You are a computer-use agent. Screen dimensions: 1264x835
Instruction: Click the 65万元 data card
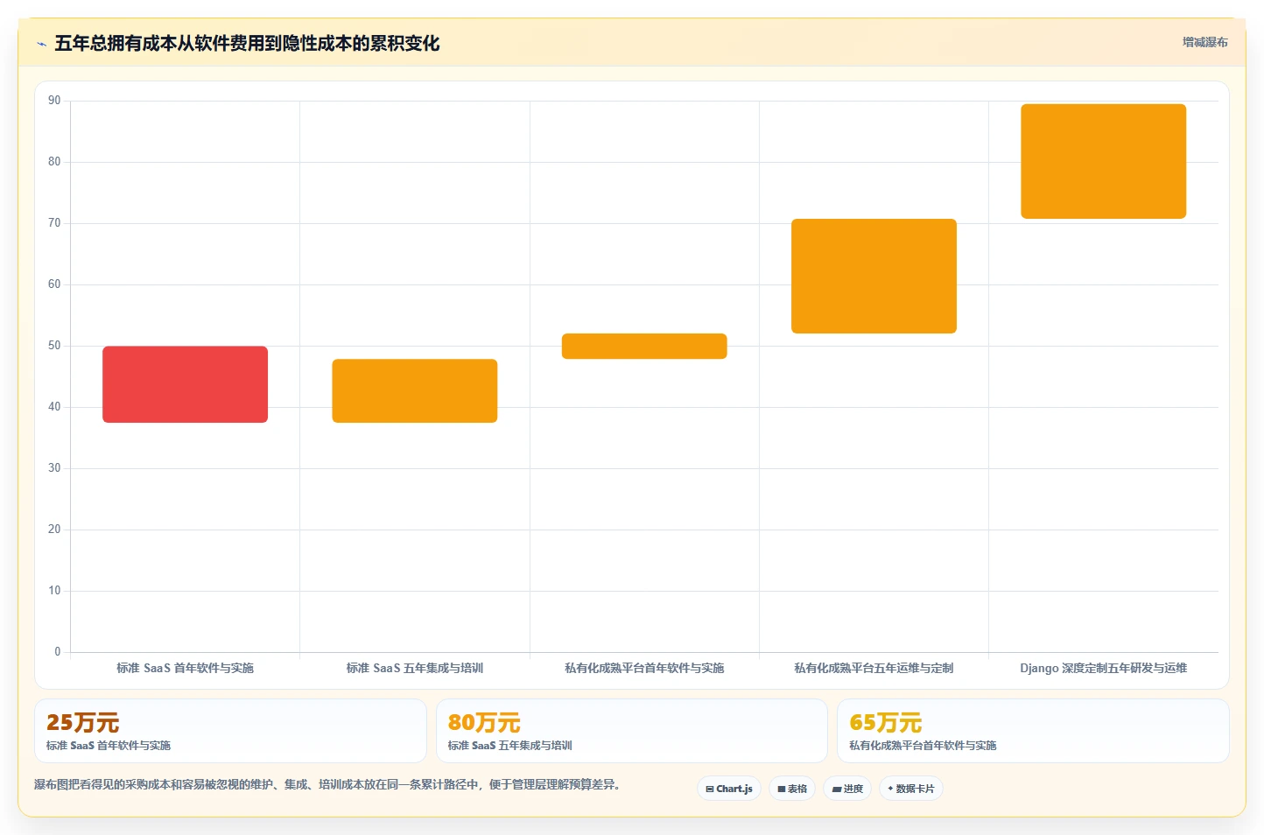click(x=1033, y=731)
